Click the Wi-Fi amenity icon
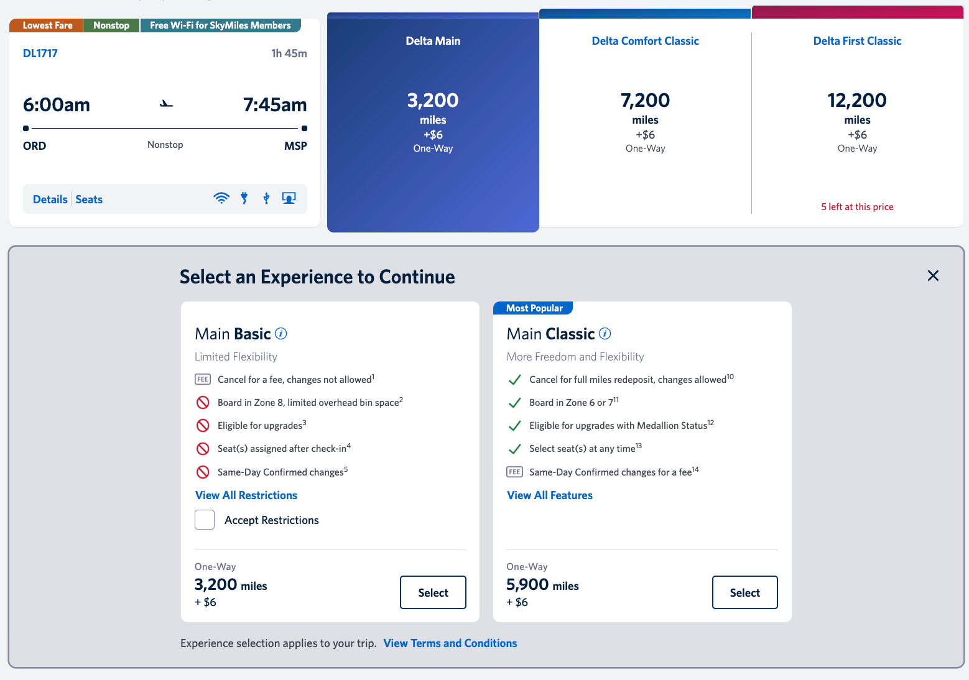 coord(221,198)
